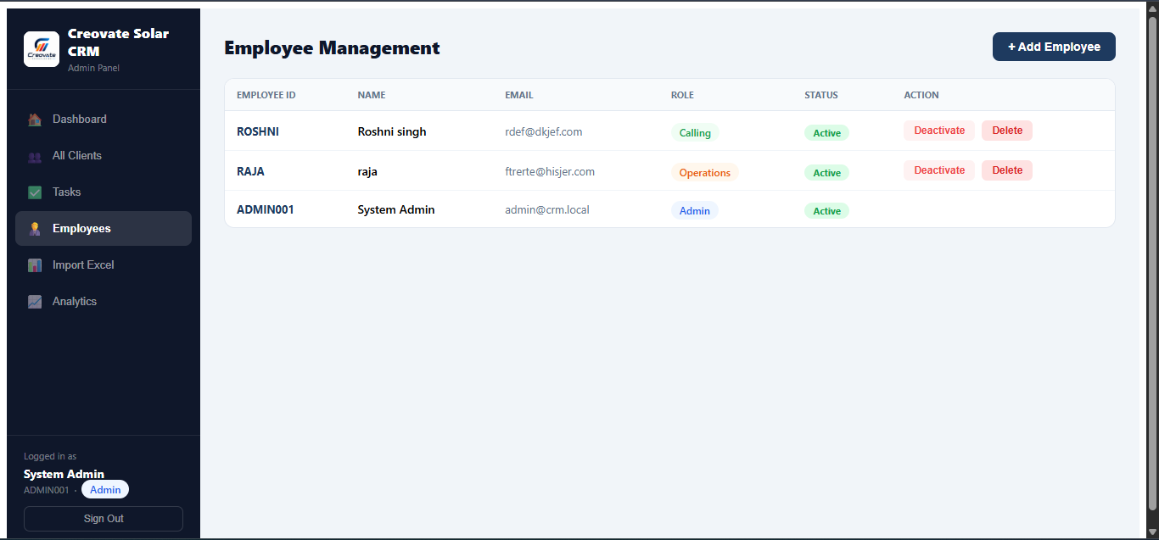Click the Dashboard house icon
This screenshot has height=540, width=1159.
pyautogui.click(x=35, y=120)
